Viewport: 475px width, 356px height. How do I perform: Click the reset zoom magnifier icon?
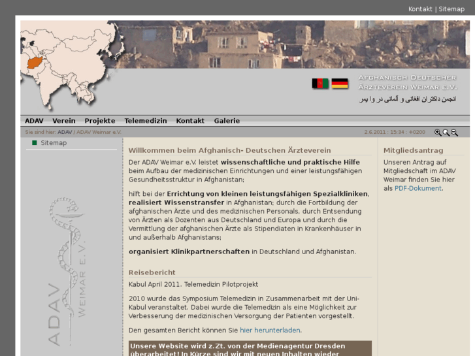[x=446, y=133]
